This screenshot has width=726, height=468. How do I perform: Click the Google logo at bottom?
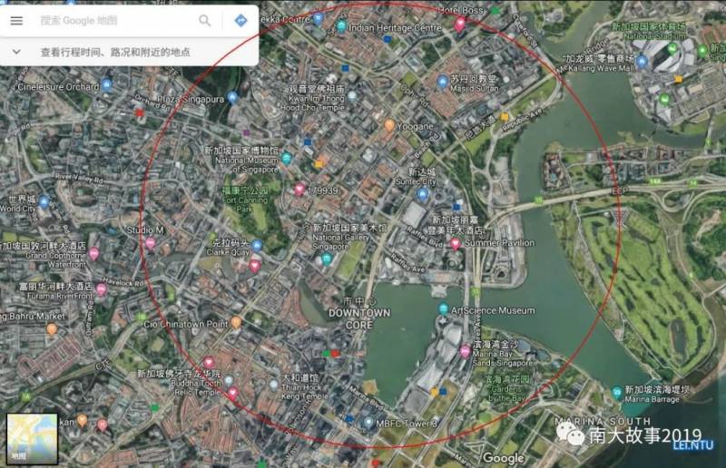click(x=503, y=458)
